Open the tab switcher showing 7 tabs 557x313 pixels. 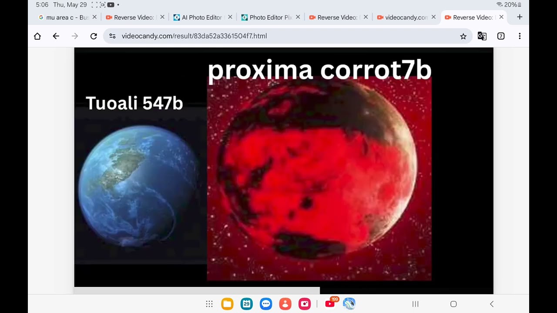tap(501, 36)
